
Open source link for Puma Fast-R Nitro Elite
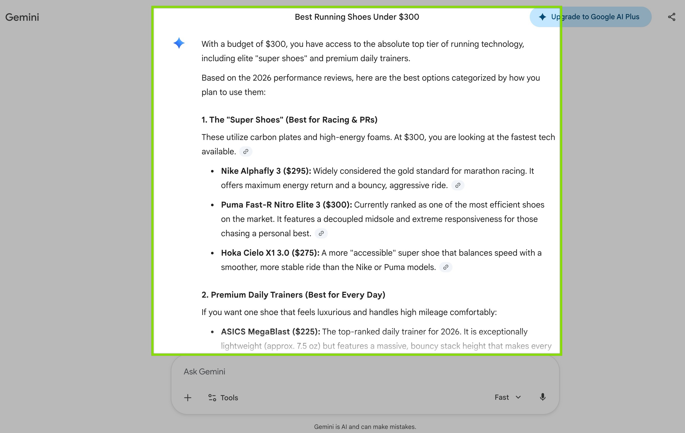pos(321,233)
